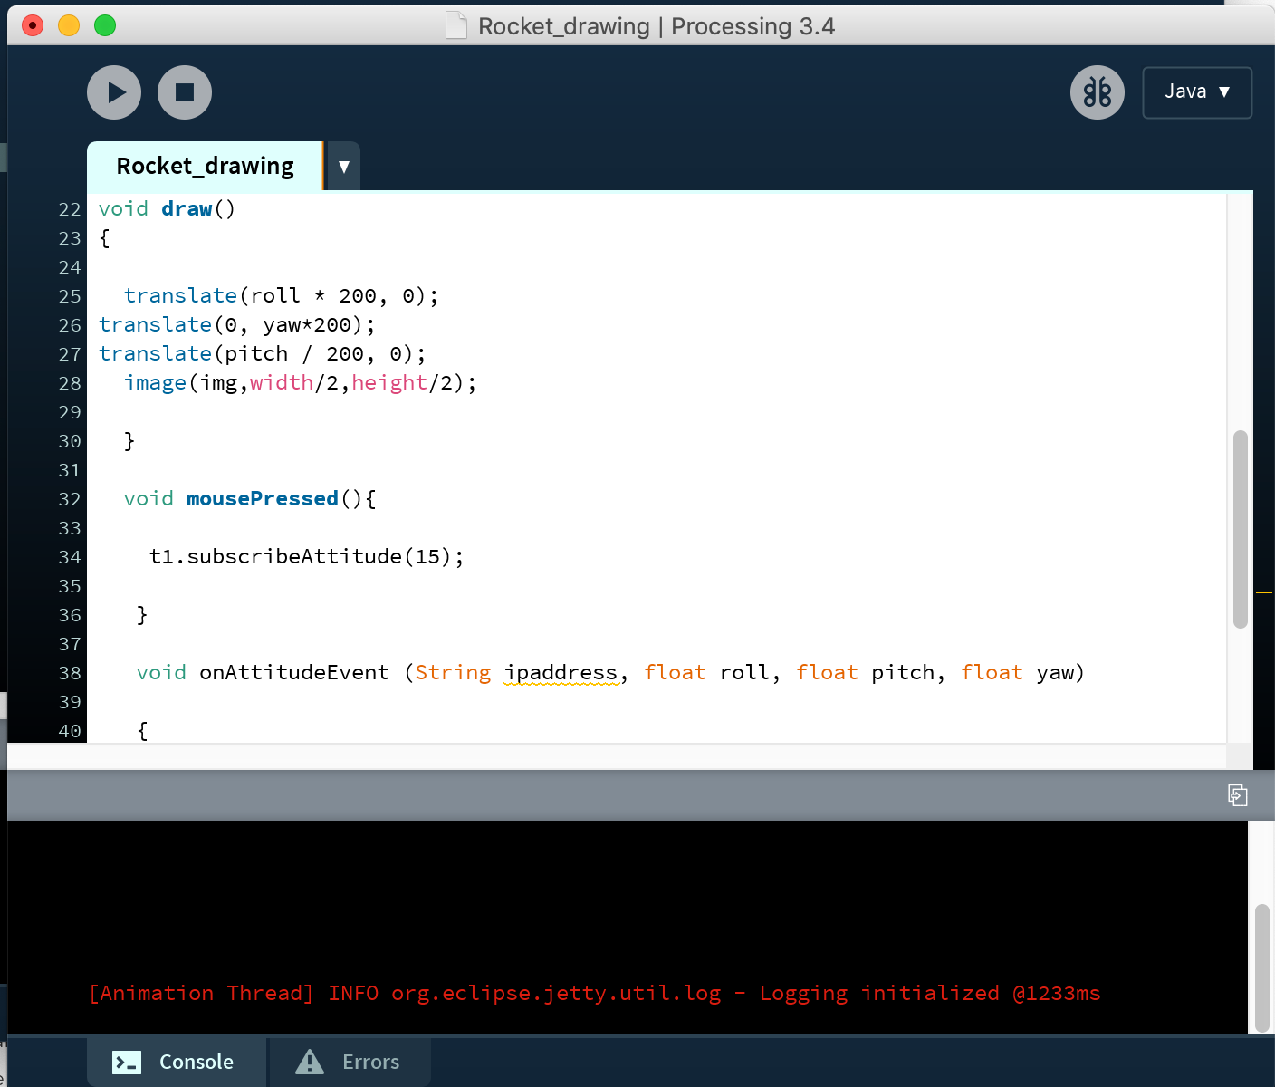Maximize the Processing window with green button
The height and width of the screenshot is (1087, 1275).
105,25
